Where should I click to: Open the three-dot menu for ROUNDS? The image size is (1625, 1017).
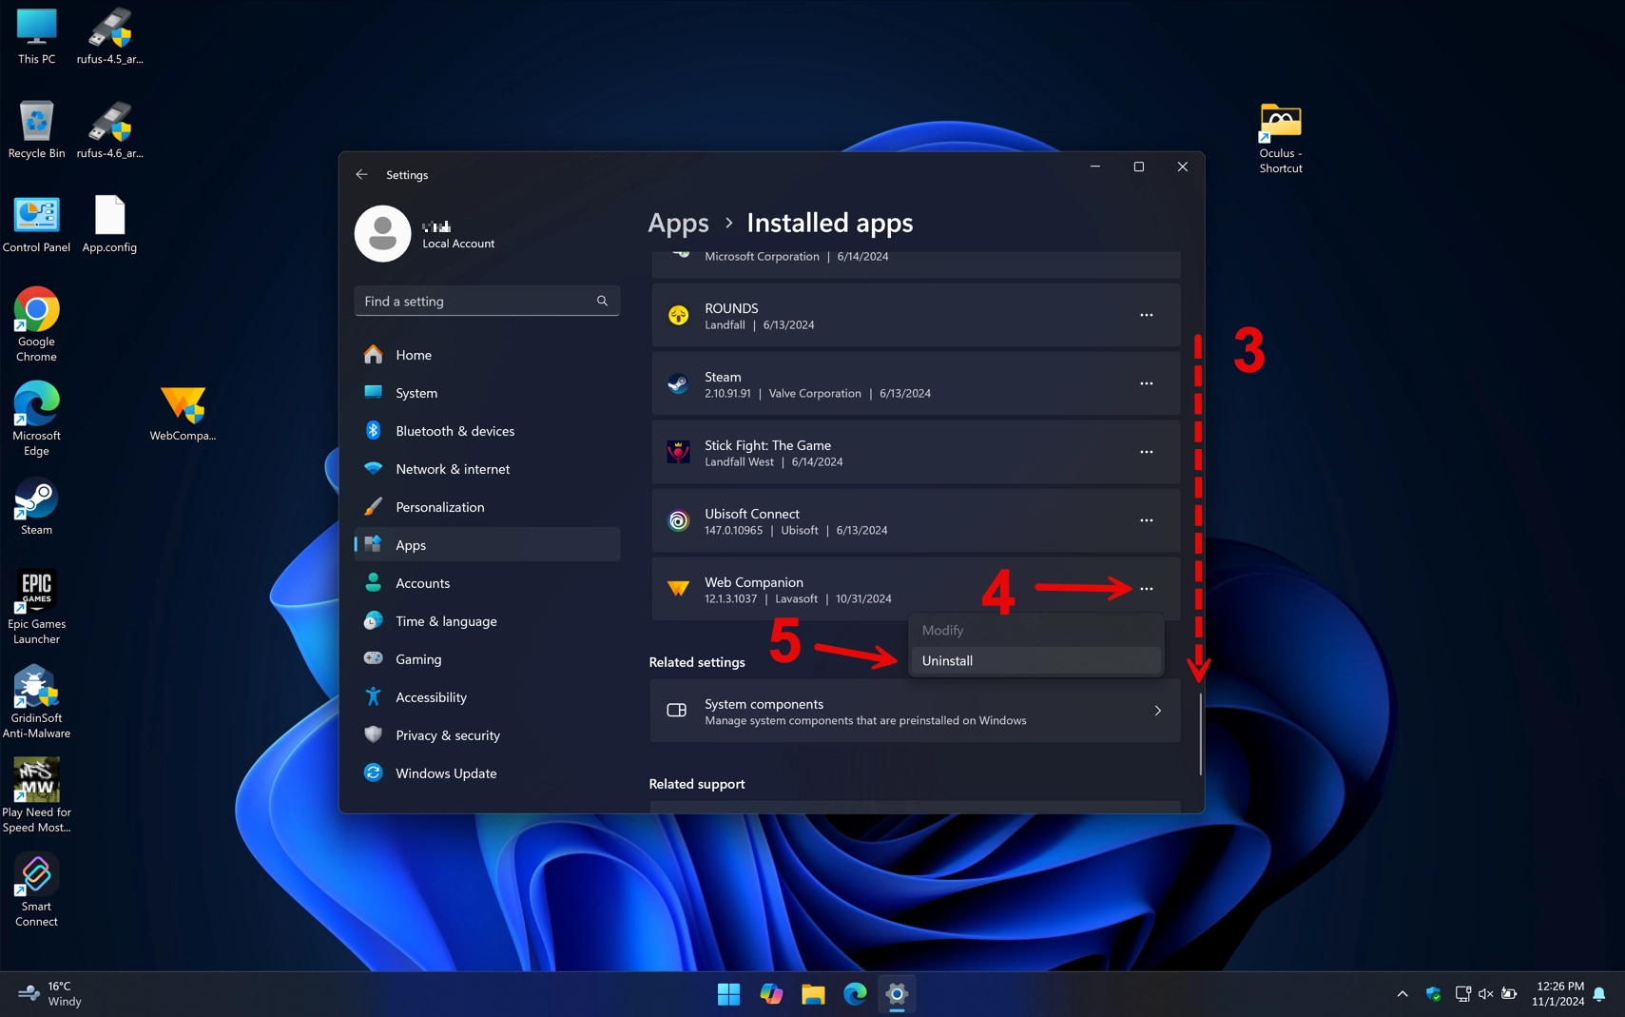coord(1146,315)
